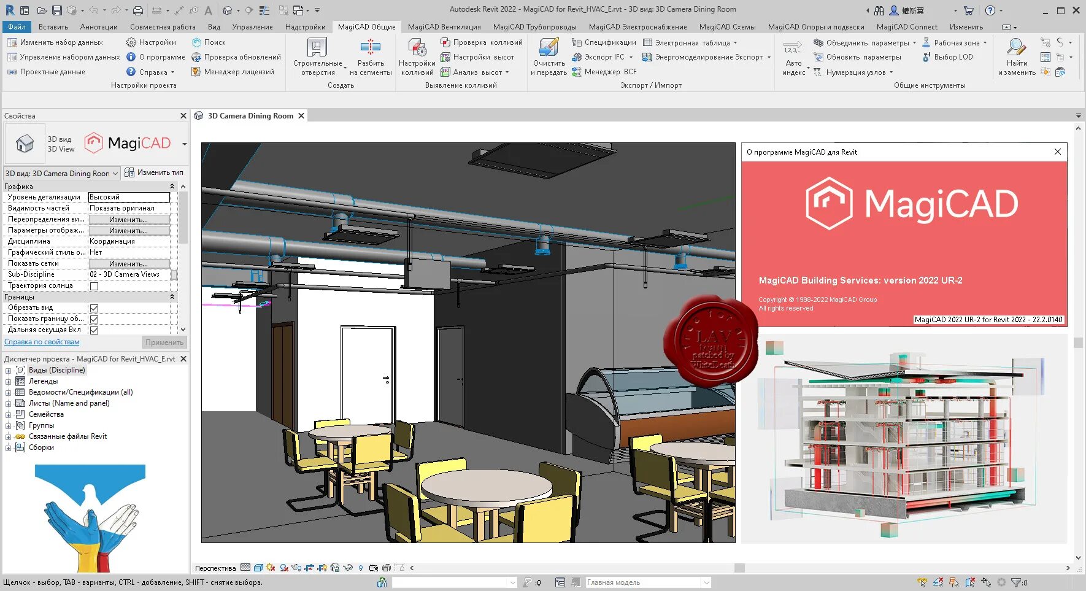This screenshot has height=591, width=1086.
Task: Expand Семейства tree node
Action: (x=9, y=415)
